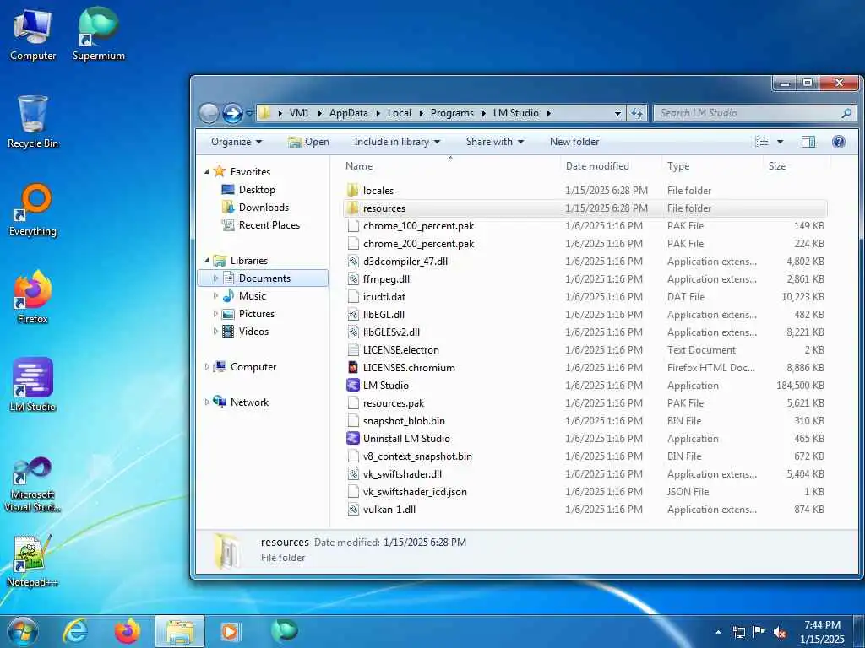
Task: Select Recent Places under Favorites
Action: pyautogui.click(x=269, y=224)
